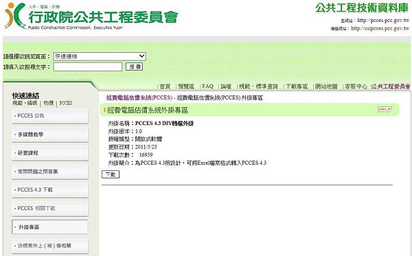Click the 經費電腦估價系統外掛專區 heading
Image resolution: width=412 pixels, height=256 pixels.
click(148, 110)
